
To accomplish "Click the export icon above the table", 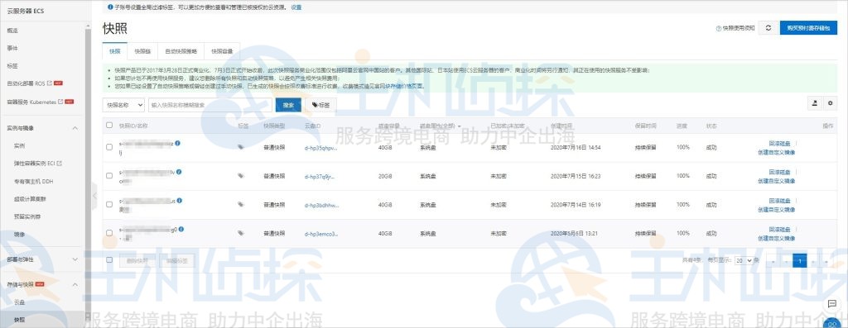I will 815,103.
